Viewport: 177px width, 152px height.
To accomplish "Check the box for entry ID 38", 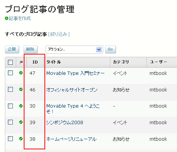I will (10, 138).
